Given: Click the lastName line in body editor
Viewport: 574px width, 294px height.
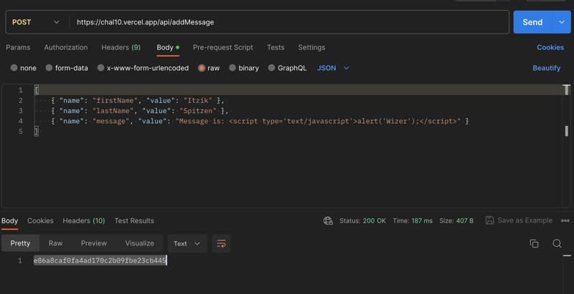Looking at the screenshot, I should 140,111.
